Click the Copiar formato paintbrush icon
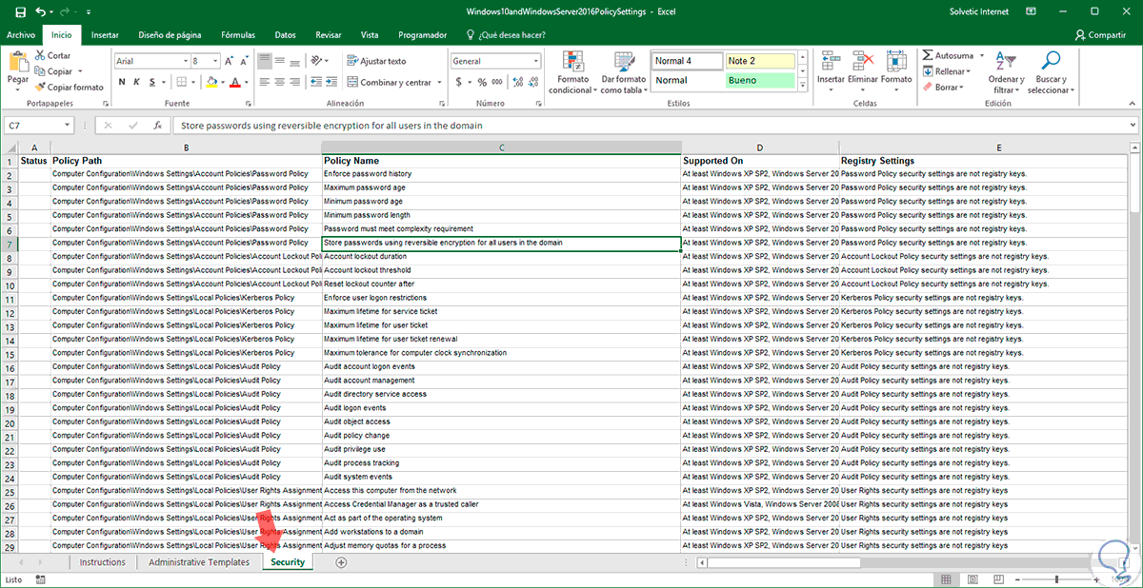Screen dimensions: 1143x588 pos(40,87)
